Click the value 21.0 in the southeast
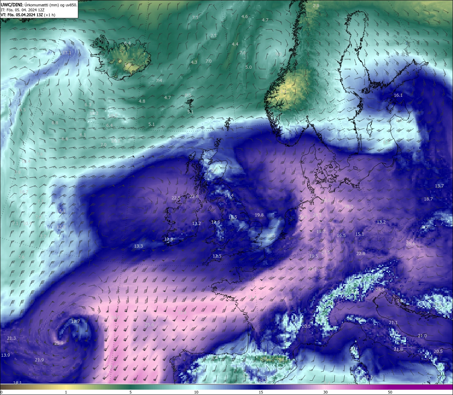 422,336
